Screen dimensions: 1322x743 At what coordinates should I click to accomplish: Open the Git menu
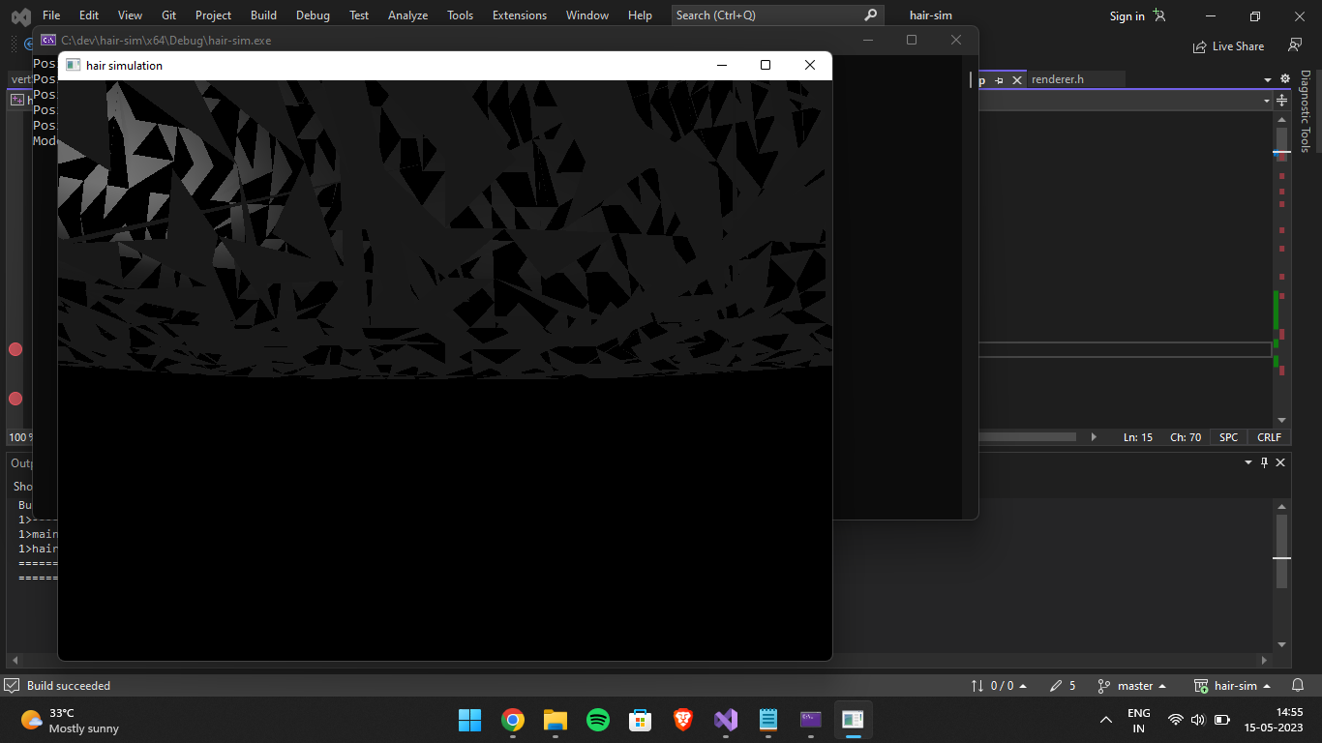coord(168,15)
